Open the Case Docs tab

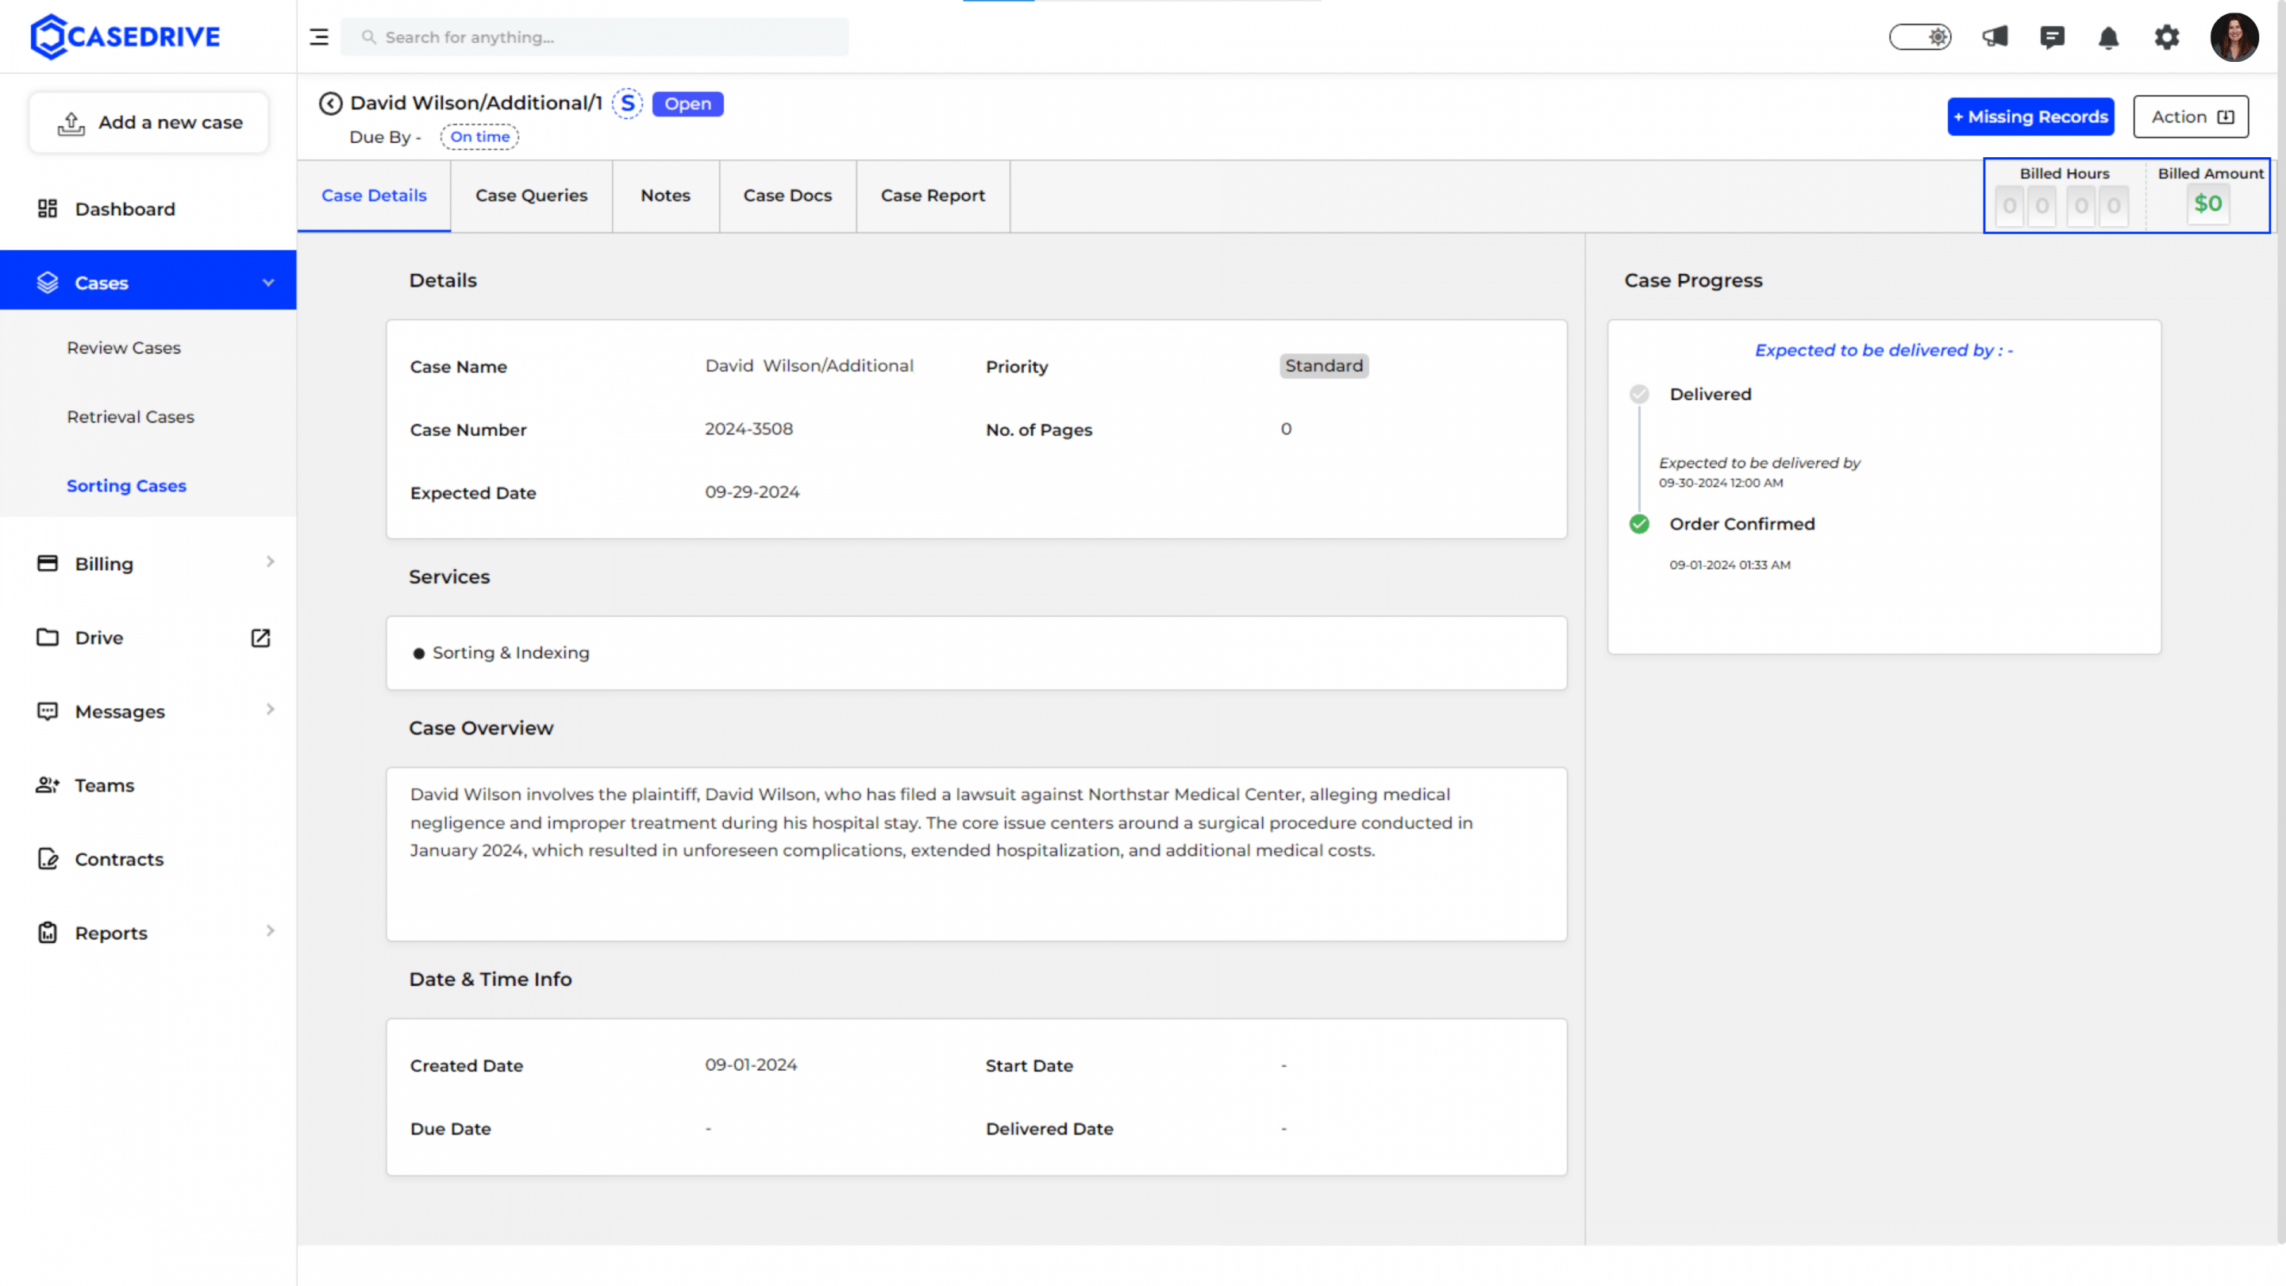(x=787, y=195)
